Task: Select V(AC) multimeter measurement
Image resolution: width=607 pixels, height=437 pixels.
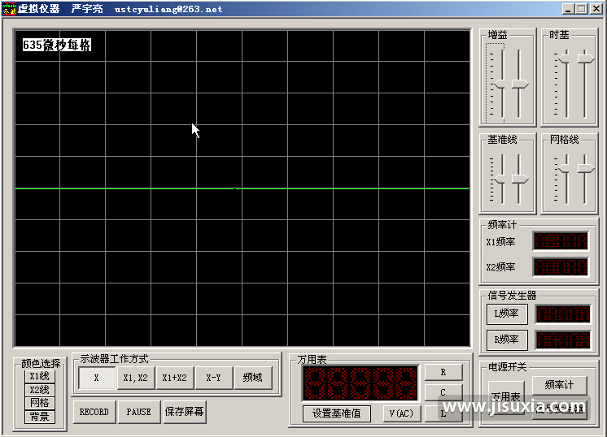Action: [400, 413]
